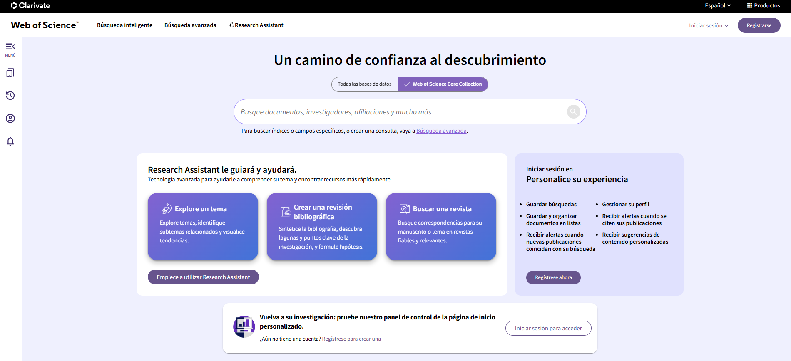
Task: Click the Registrarse button
Action: (x=759, y=25)
